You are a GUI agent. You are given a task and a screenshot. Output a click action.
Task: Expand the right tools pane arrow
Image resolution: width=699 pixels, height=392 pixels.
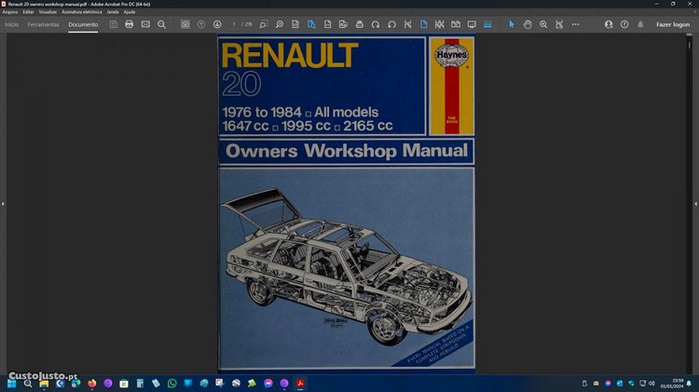point(695,203)
